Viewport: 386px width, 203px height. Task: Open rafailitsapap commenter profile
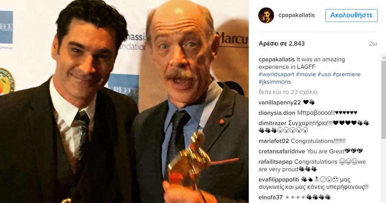[275, 162]
